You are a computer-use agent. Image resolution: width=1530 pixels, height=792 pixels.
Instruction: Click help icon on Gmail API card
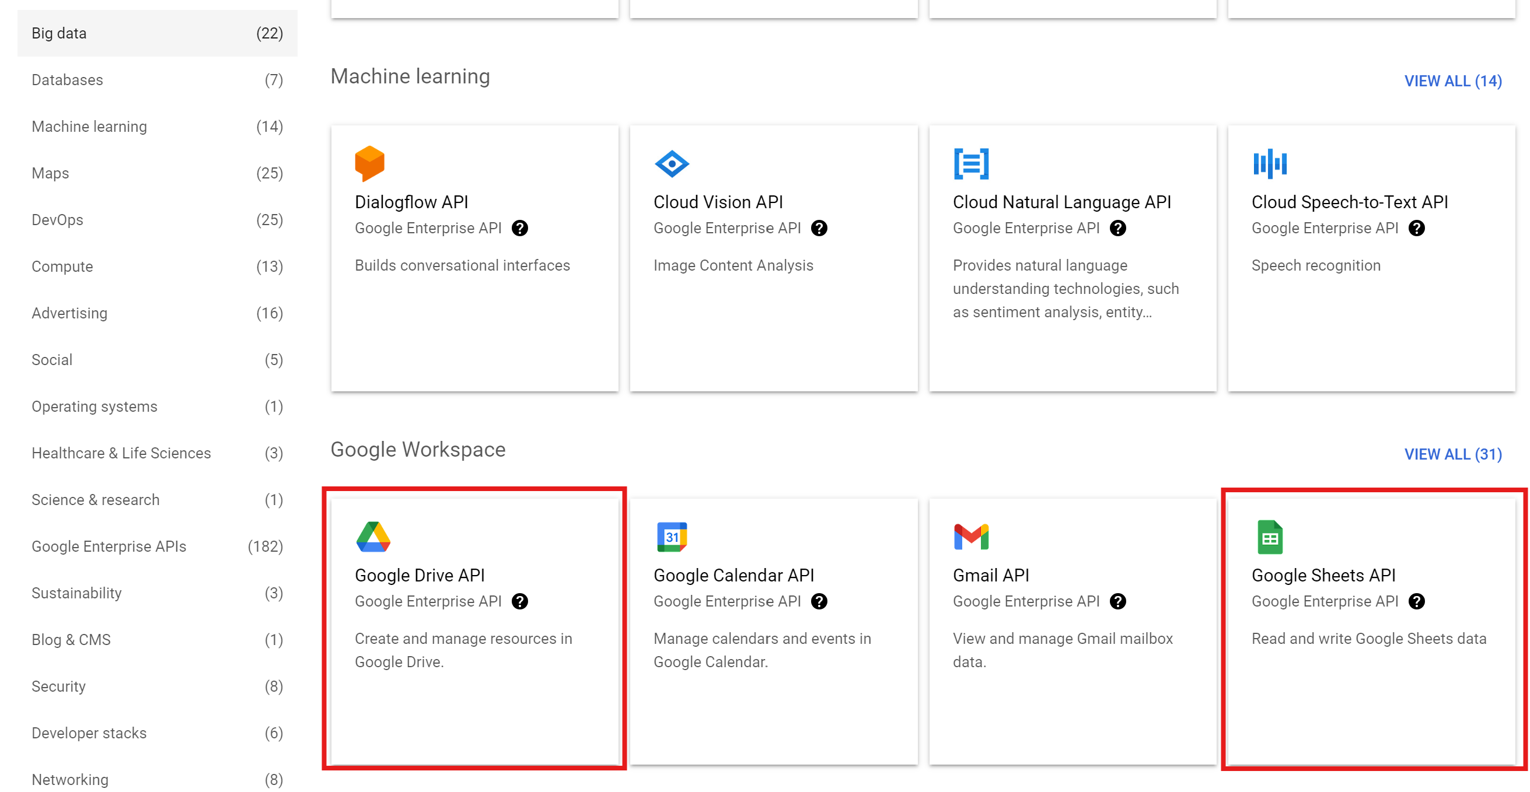click(x=1117, y=601)
